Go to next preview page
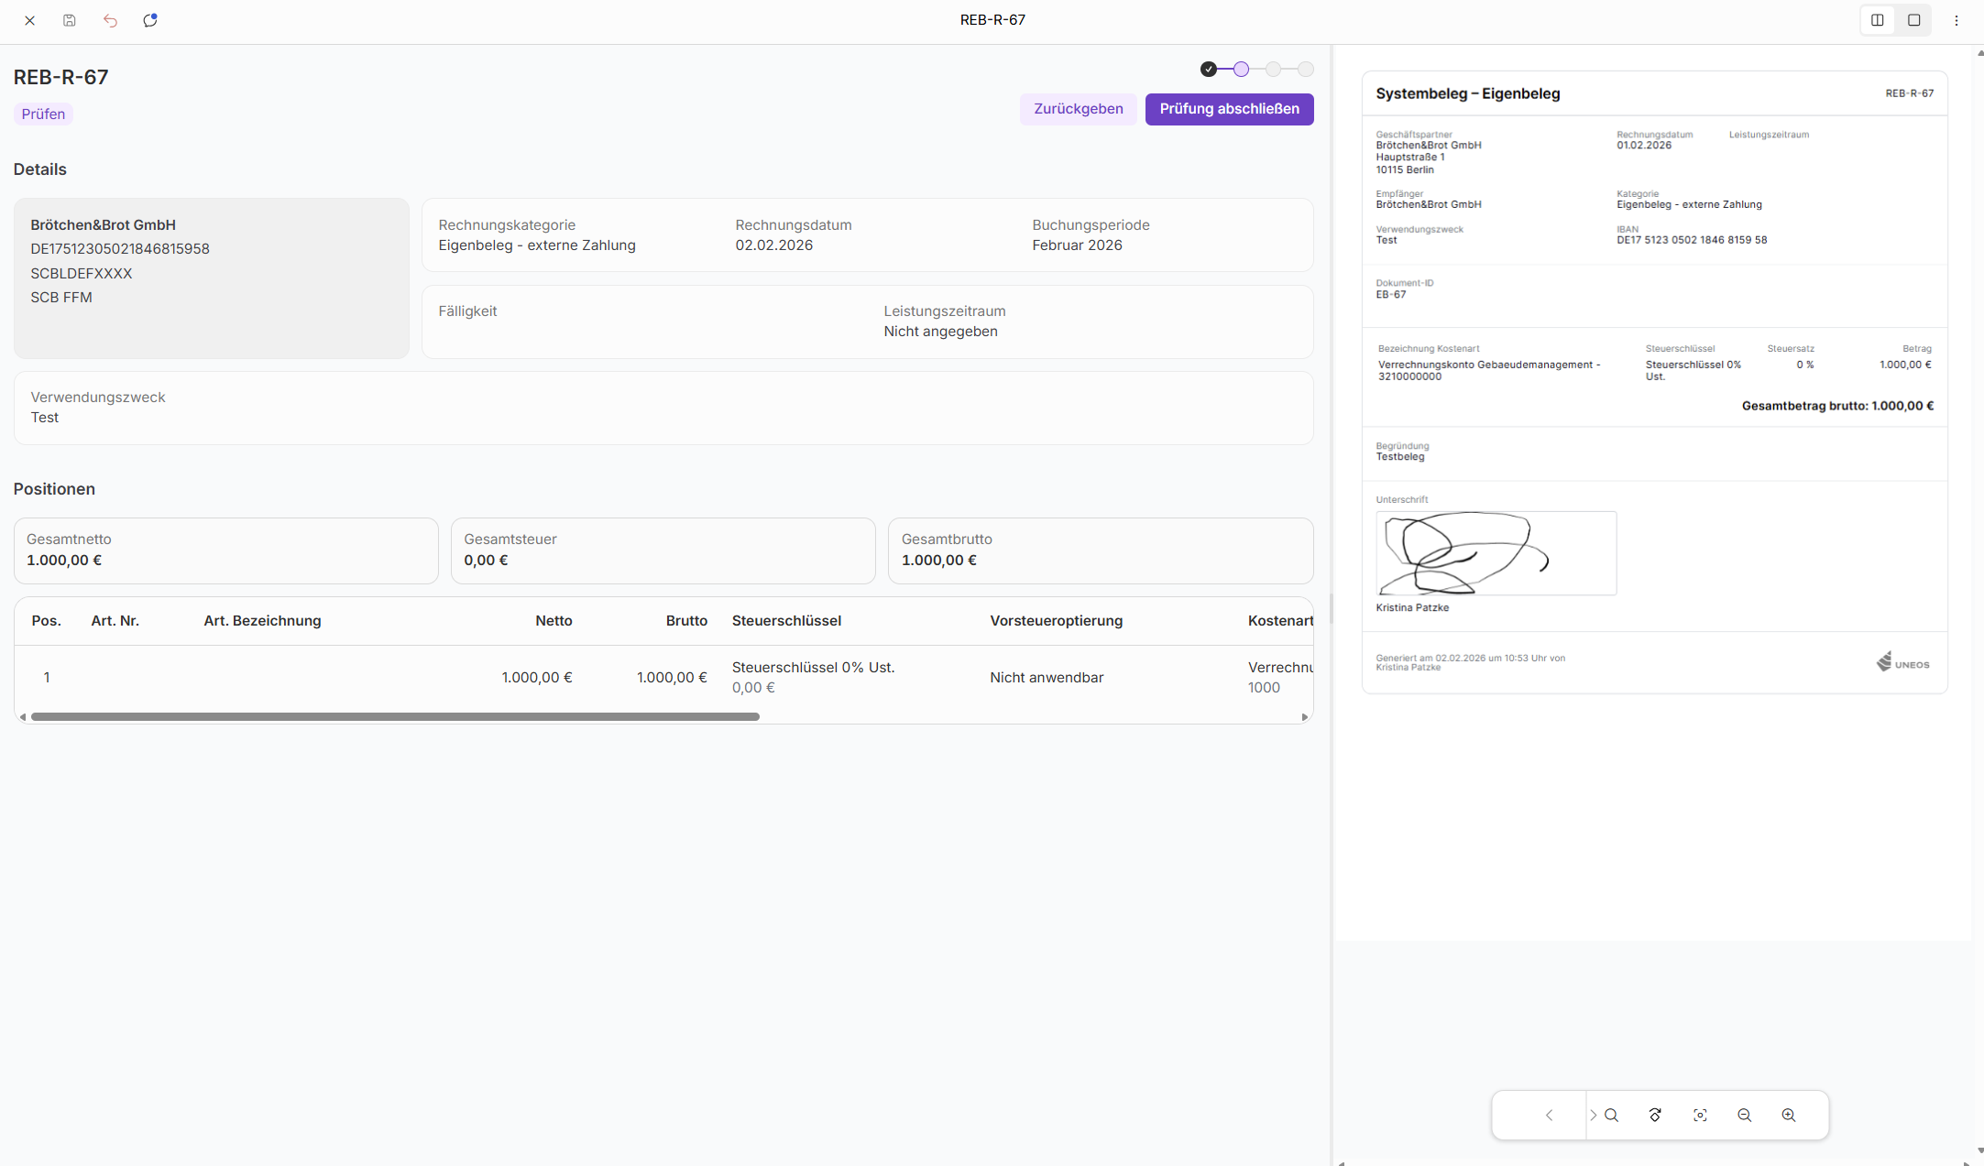Image resolution: width=1984 pixels, height=1166 pixels. [1593, 1115]
